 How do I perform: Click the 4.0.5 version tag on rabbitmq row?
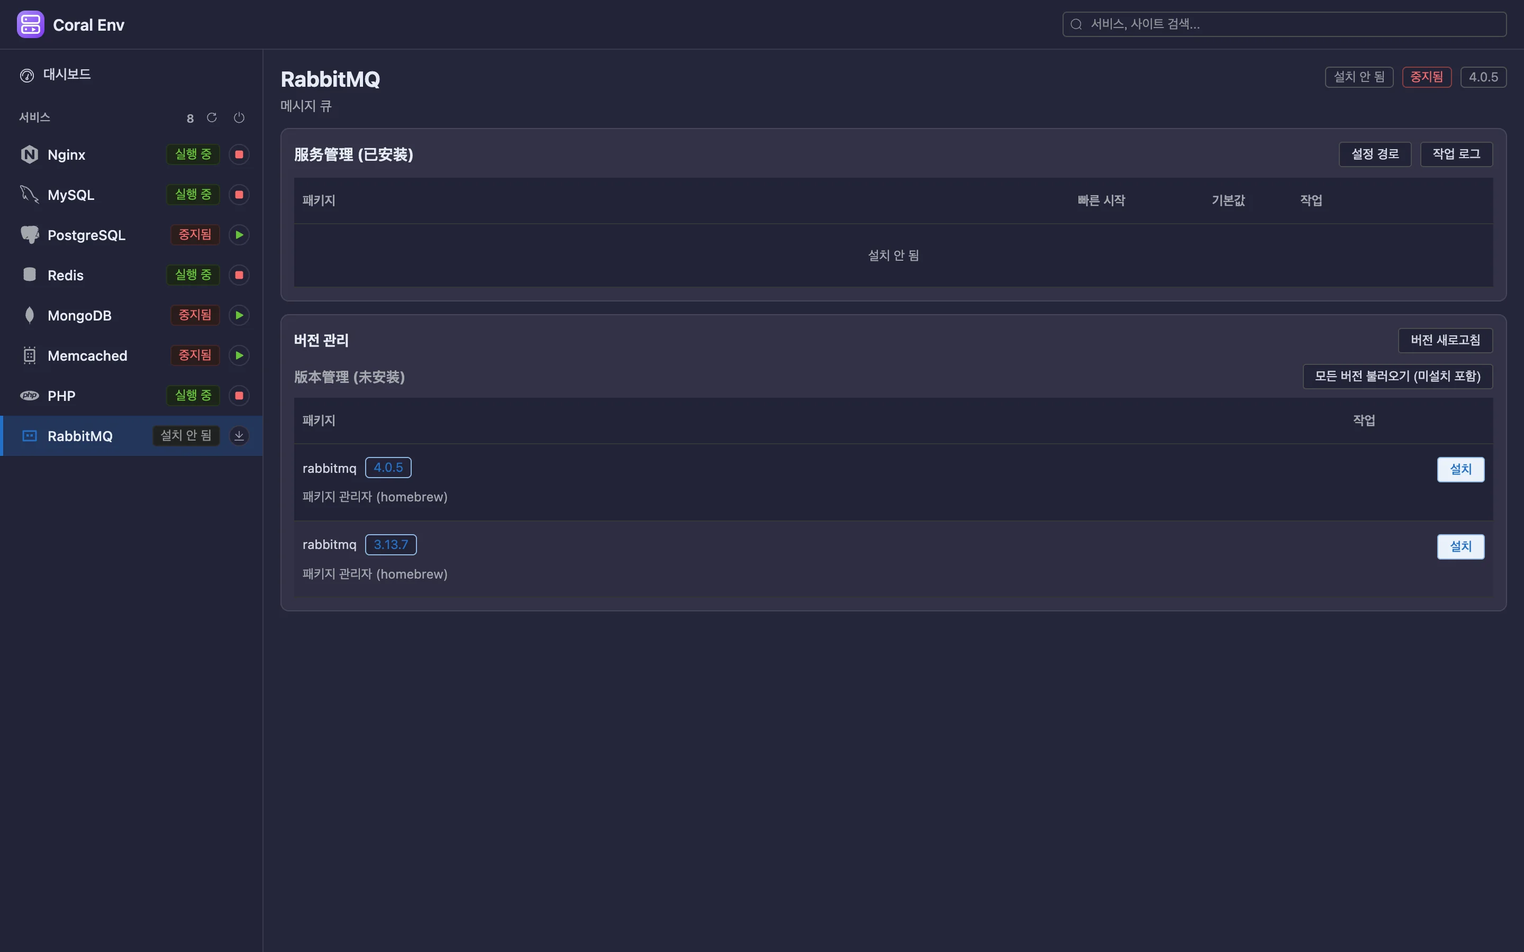(388, 468)
